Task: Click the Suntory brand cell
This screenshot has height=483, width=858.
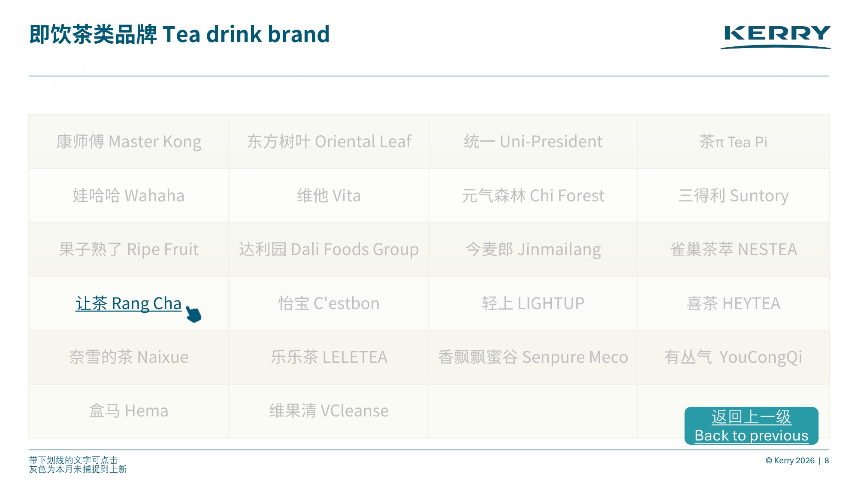Action: pos(734,196)
